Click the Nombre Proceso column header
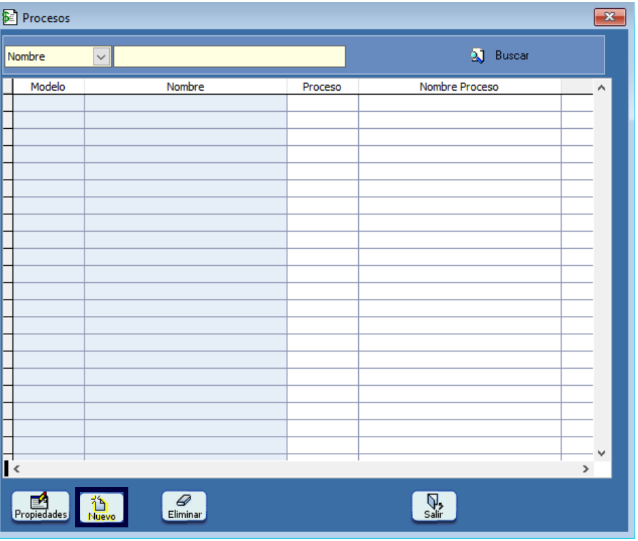The image size is (638, 541). [x=459, y=87]
